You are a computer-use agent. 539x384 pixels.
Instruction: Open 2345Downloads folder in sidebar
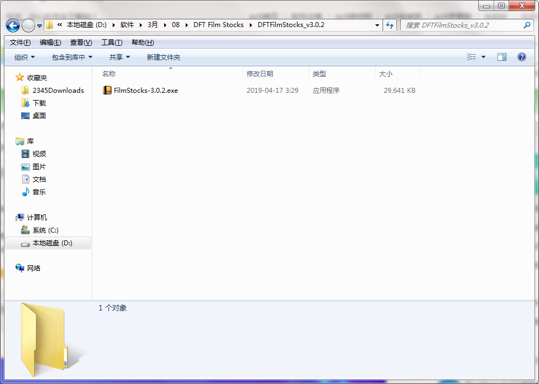pyautogui.click(x=58, y=90)
